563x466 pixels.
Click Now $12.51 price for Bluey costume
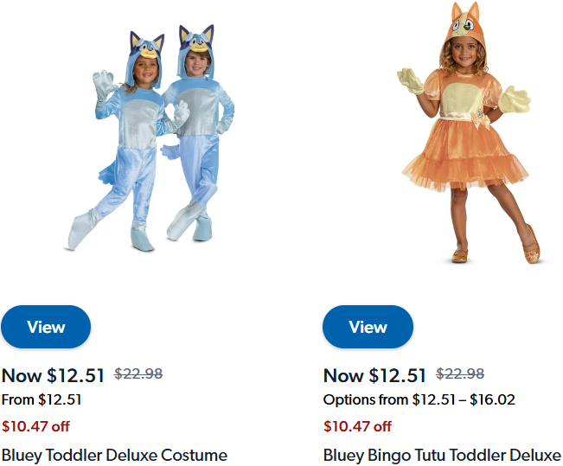click(54, 375)
